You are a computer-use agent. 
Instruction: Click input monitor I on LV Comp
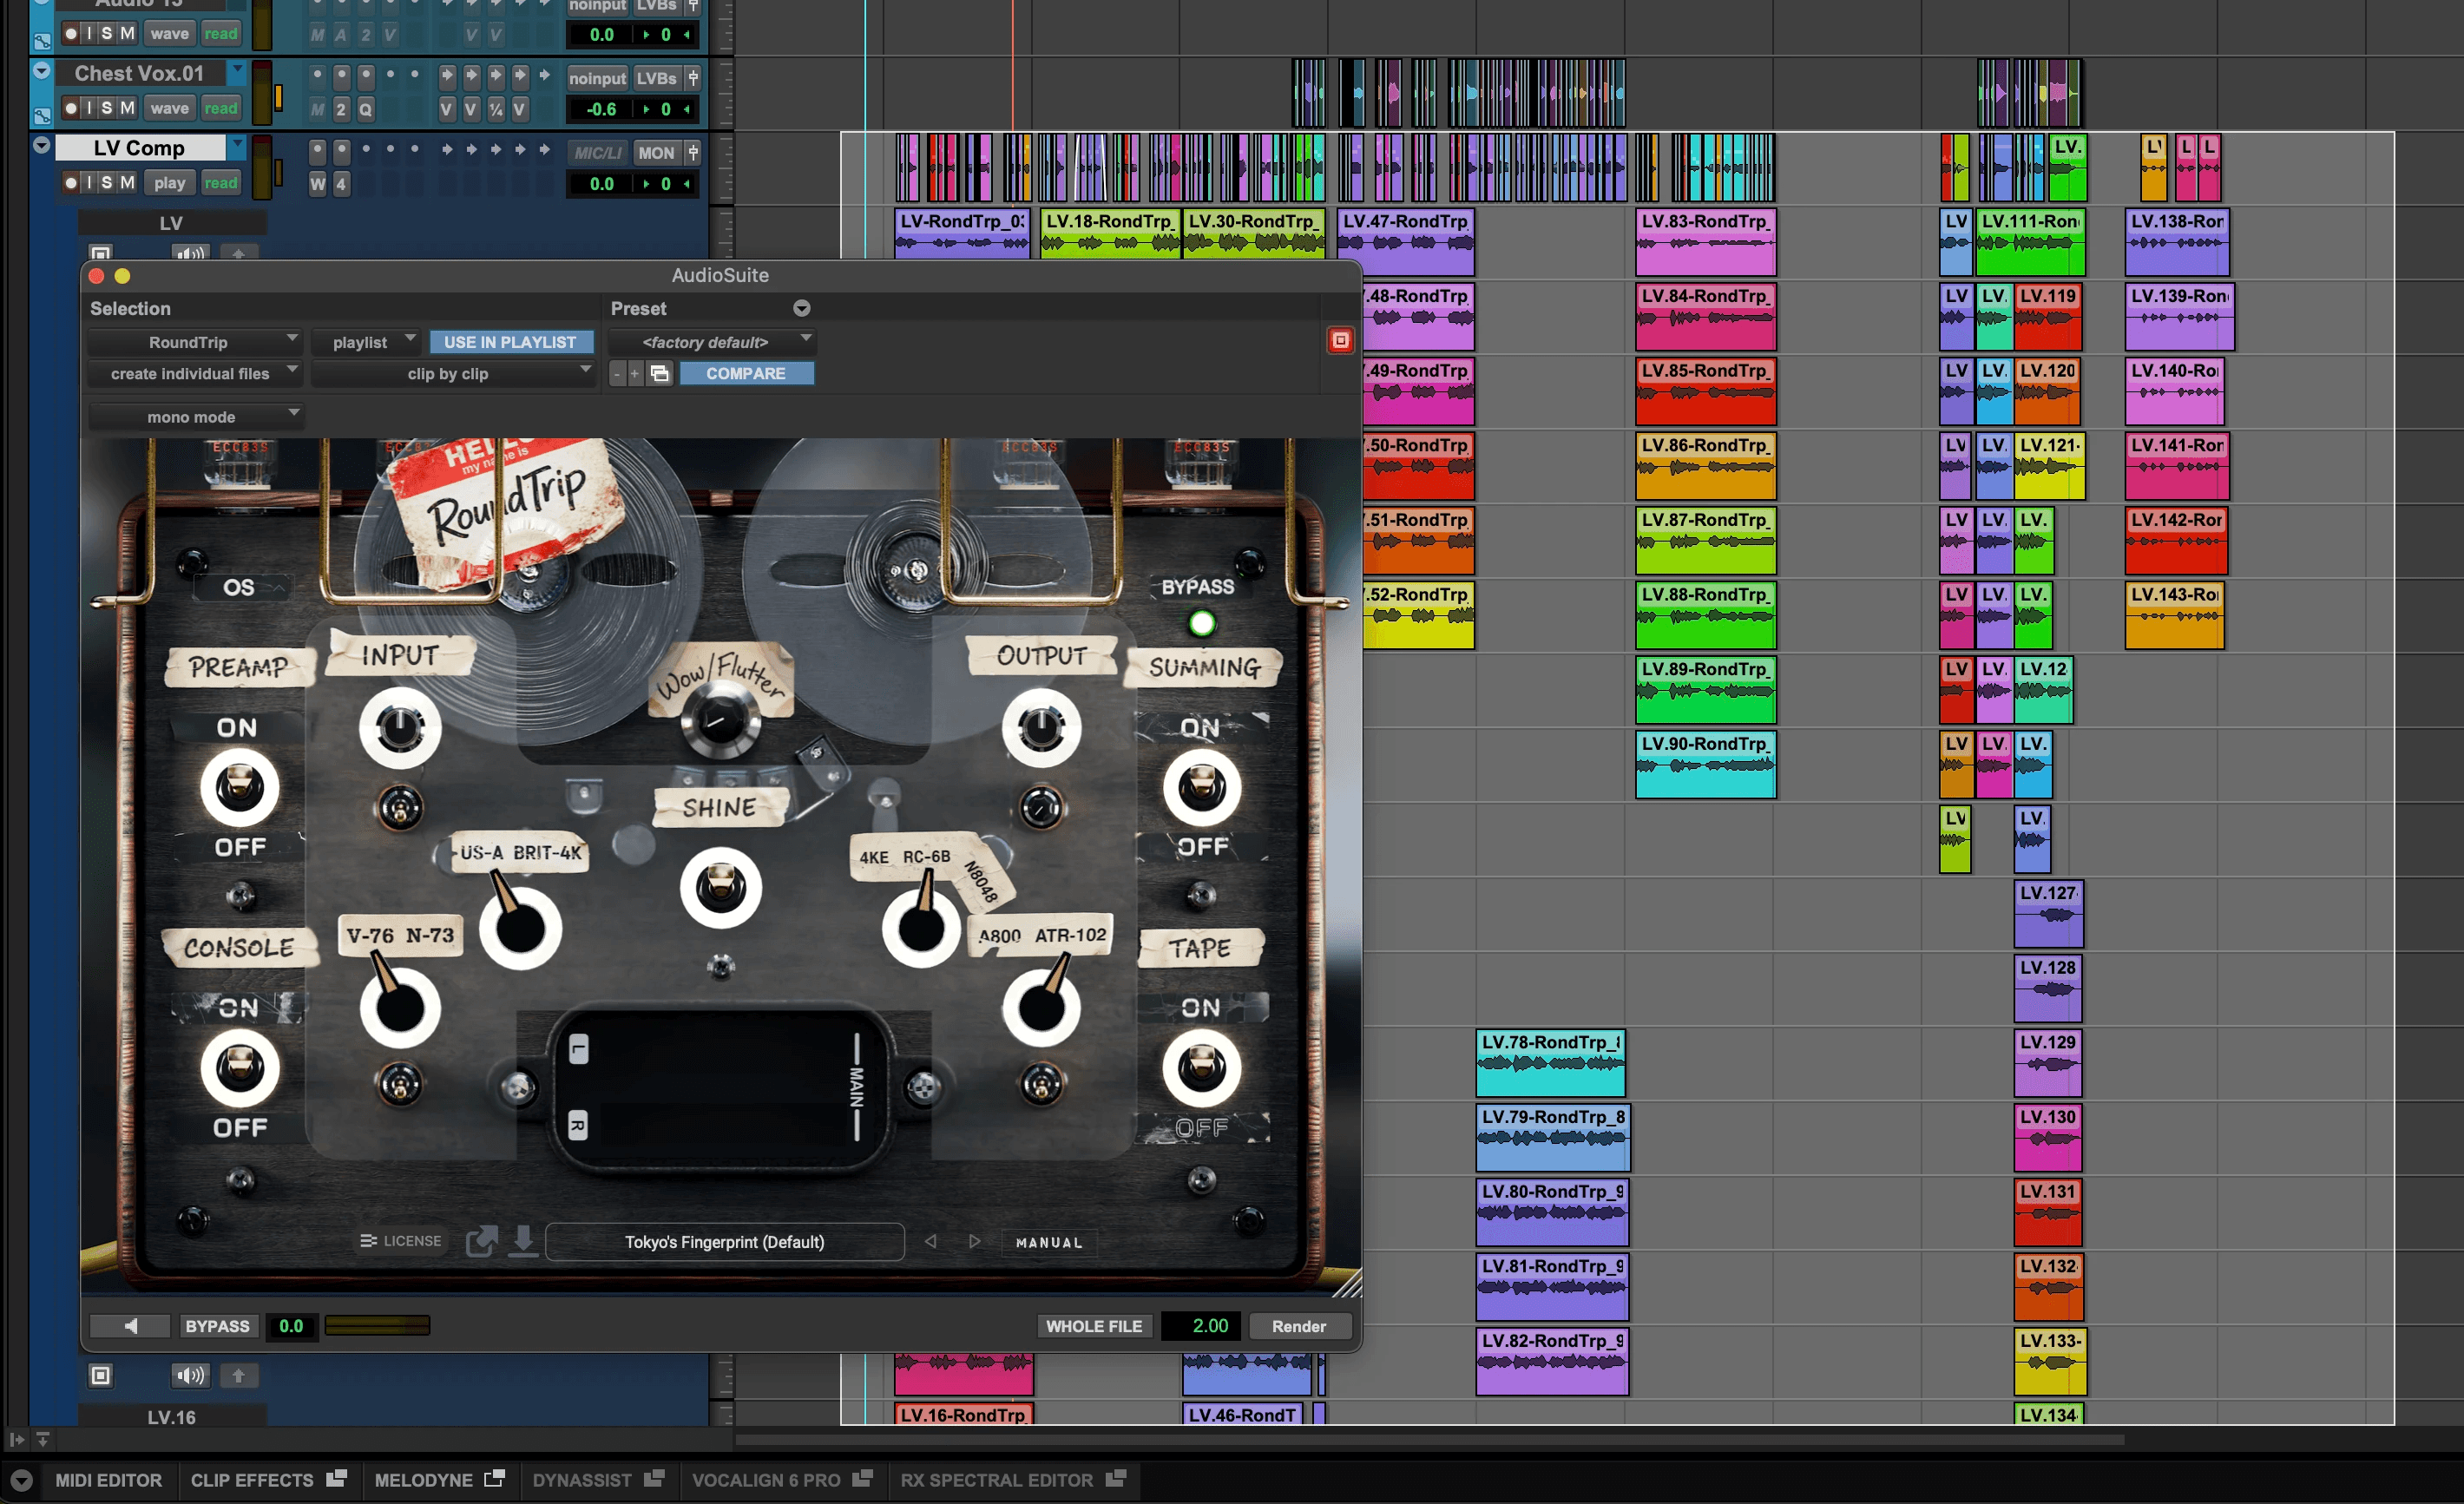89,183
